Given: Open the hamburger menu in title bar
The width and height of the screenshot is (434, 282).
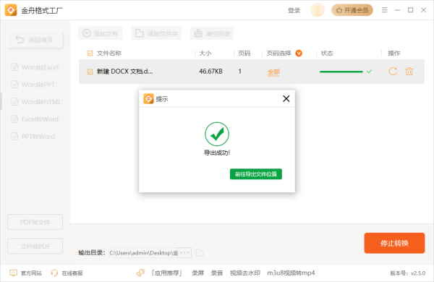Looking at the screenshot, I should click(385, 10).
